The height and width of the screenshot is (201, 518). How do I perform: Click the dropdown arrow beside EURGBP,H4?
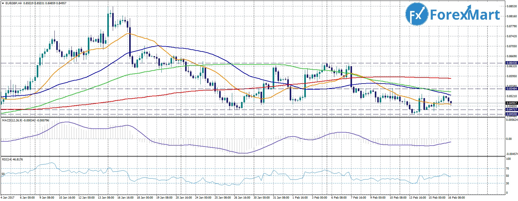pos(2,3)
